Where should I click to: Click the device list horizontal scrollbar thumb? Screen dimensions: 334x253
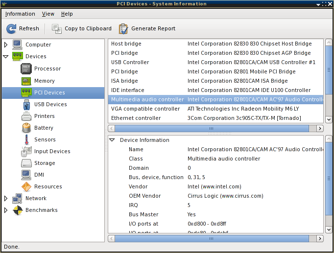(212, 129)
